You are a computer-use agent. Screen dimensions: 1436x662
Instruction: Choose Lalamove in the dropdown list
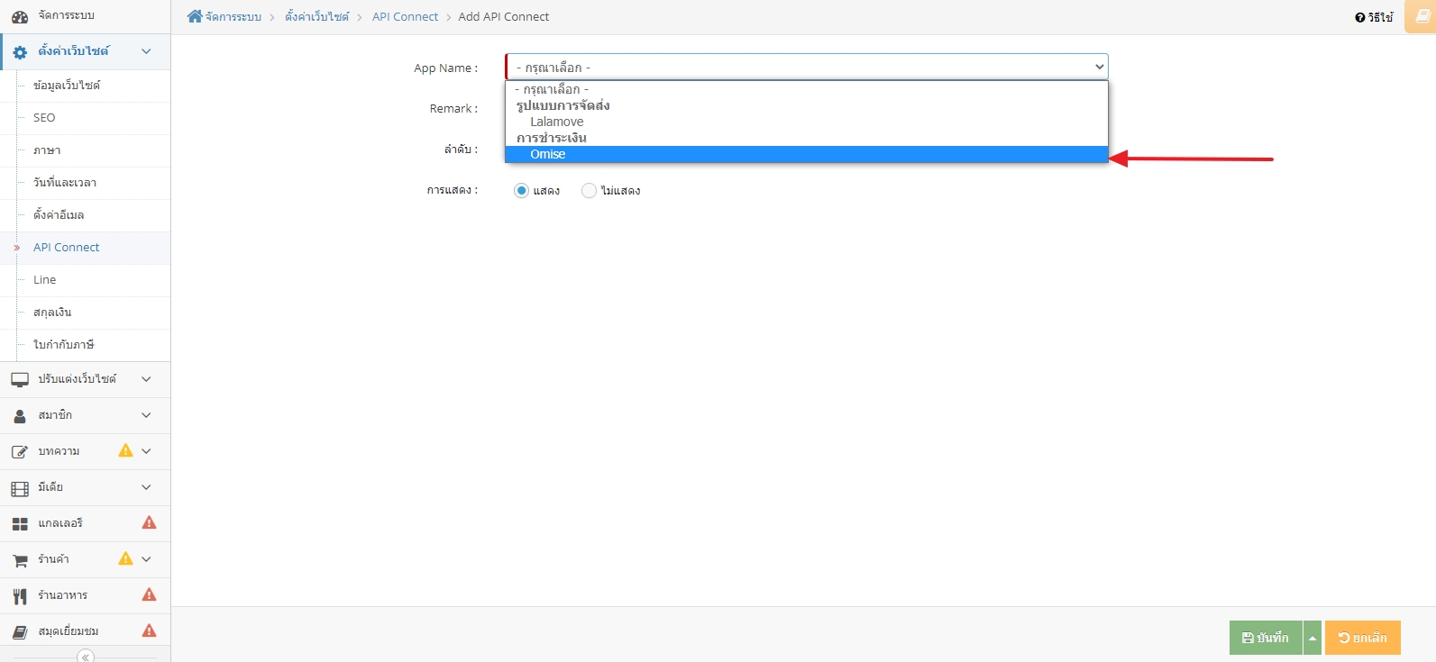point(806,122)
